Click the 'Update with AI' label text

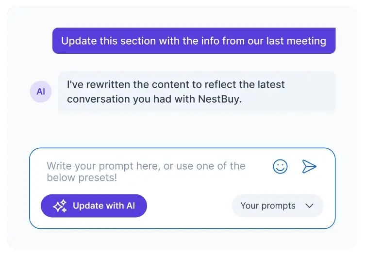tap(104, 206)
